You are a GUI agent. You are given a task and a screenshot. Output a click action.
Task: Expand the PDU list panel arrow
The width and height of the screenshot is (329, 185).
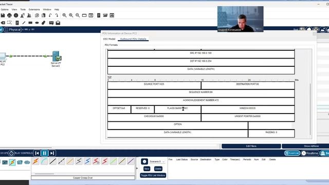(137, 168)
